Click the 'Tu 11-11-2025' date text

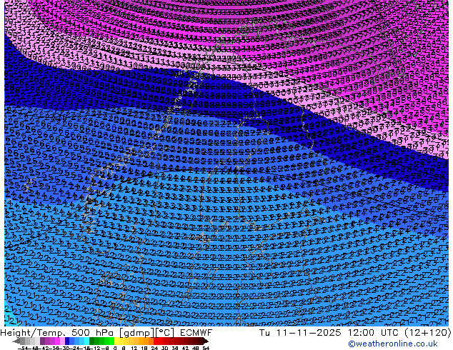[x=300, y=333]
